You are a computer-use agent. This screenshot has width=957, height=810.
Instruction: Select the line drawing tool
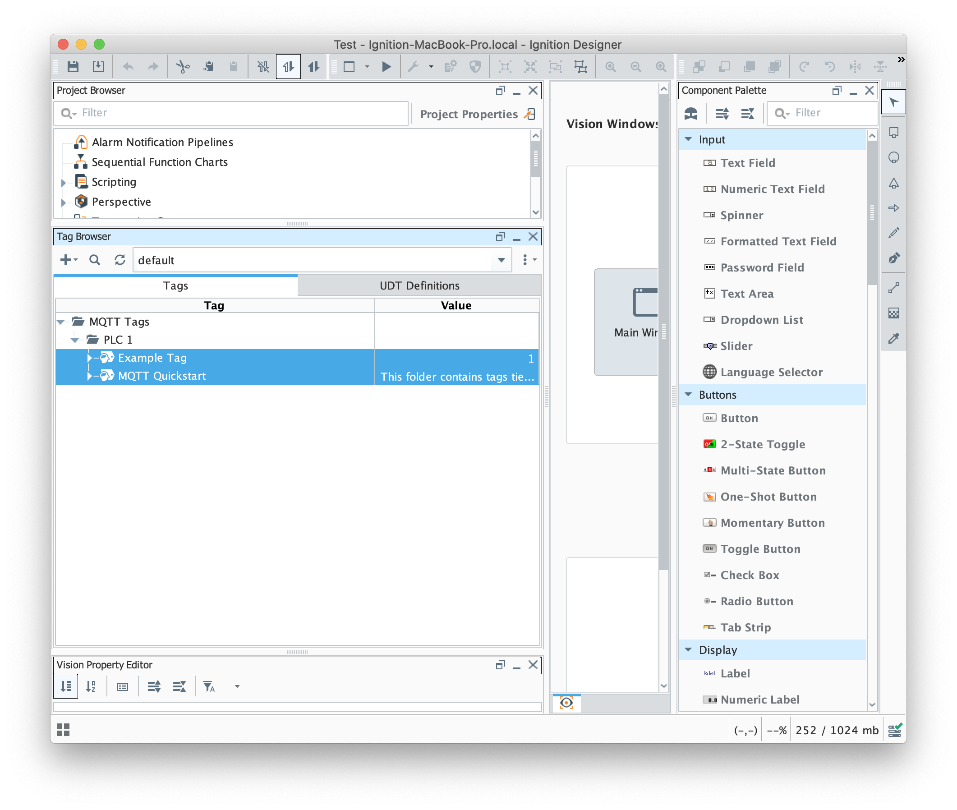click(893, 288)
